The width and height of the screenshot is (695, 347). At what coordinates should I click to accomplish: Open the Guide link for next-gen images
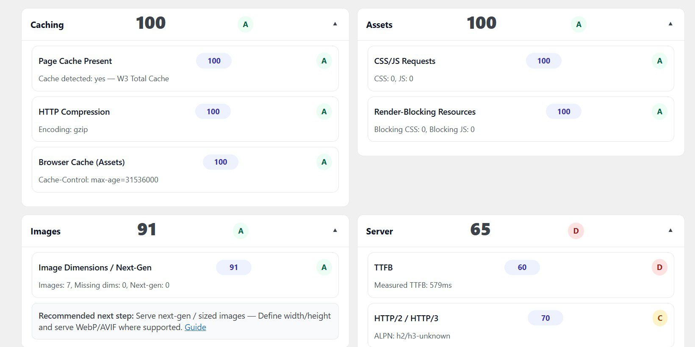click(x=195, y=327)
